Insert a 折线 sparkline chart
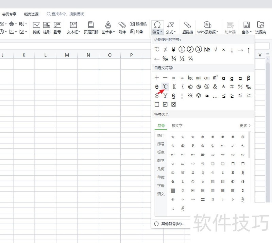The width and height of the screenshot is (272, 243). [36, 28]
